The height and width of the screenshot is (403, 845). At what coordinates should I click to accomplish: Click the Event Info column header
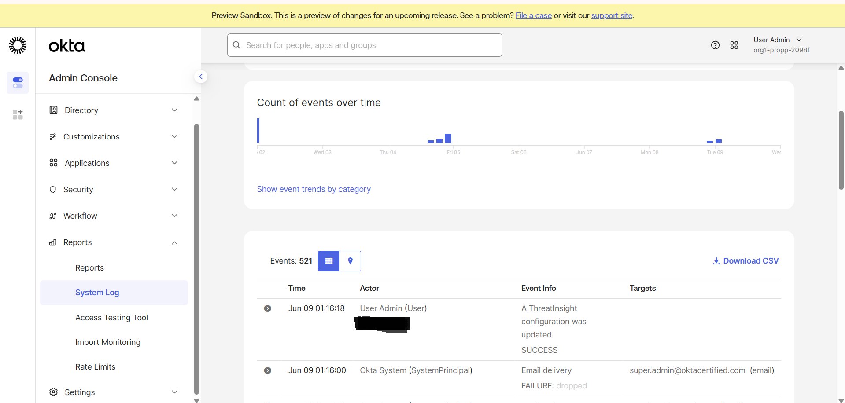[x=539, y=288]
